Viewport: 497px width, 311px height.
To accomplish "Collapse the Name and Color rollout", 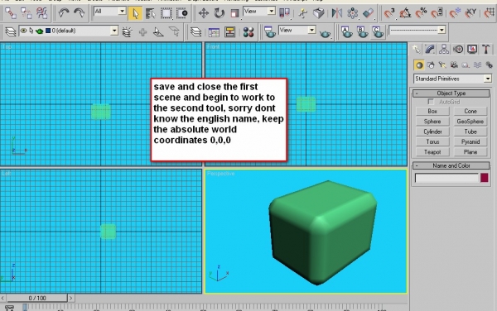I will tap(451, 165).
